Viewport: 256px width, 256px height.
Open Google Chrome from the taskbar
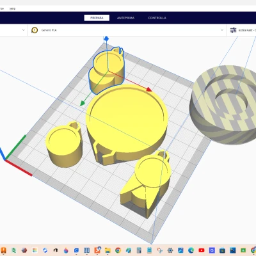coord(118,250)
